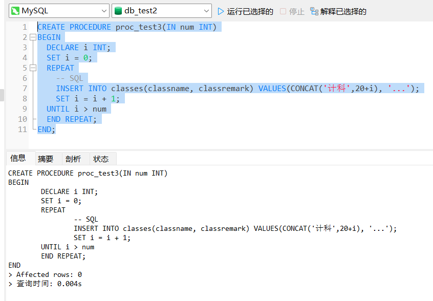Image resolution: width=433 pixels, height=301 pixels.
Task: Open the MySQL connection dropdown
Action: [x=59, y=11]
